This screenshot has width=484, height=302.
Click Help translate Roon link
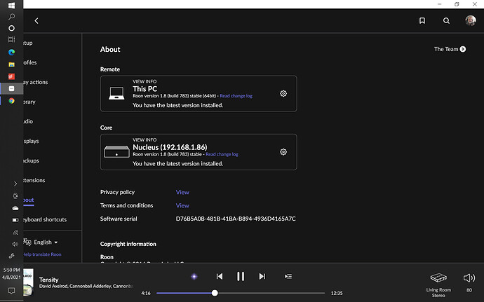pos(43,254)
